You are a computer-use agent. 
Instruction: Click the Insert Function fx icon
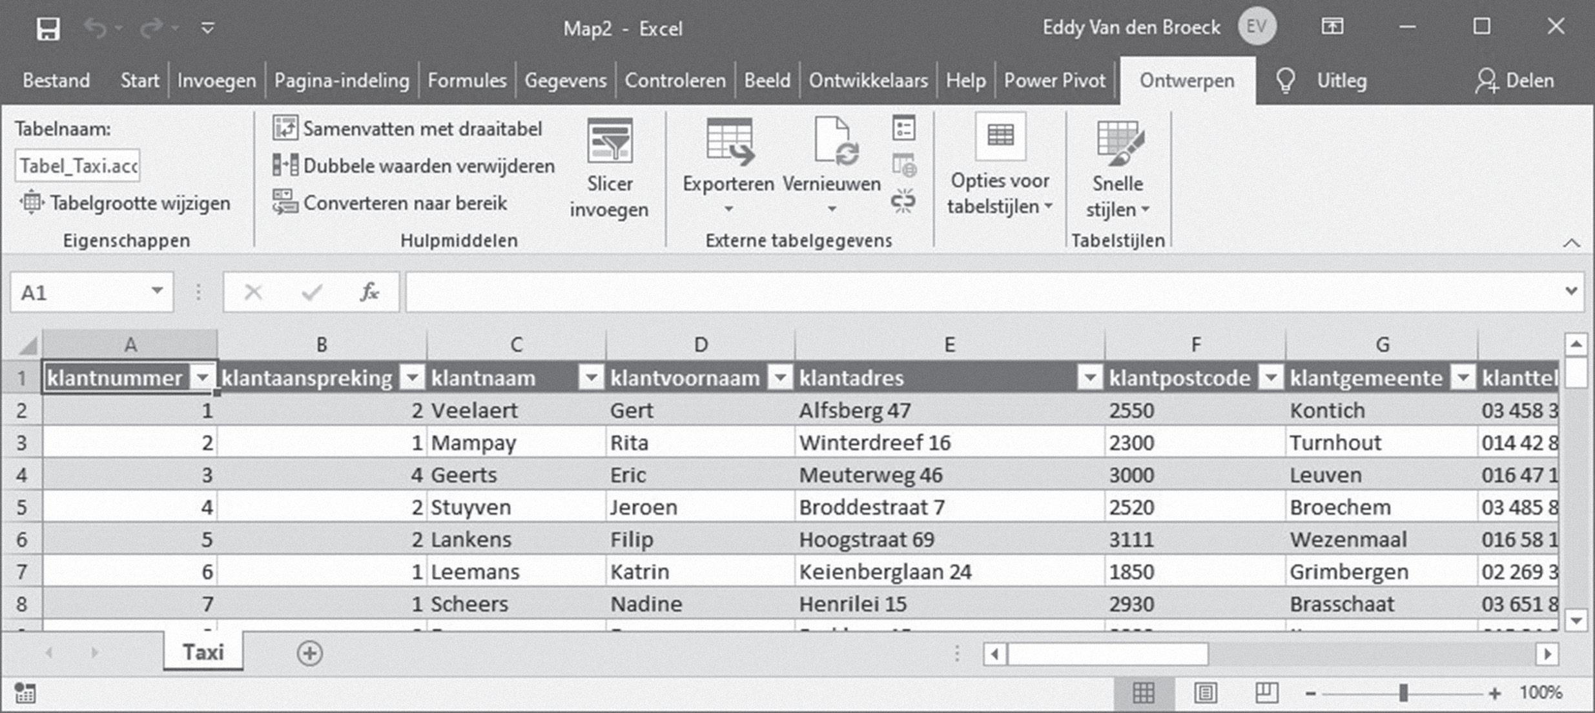click(369, 292)
